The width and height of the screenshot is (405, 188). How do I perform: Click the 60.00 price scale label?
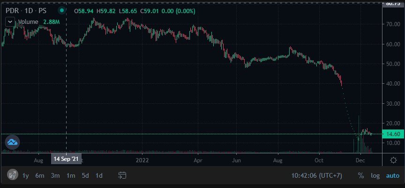coord(393,44)
